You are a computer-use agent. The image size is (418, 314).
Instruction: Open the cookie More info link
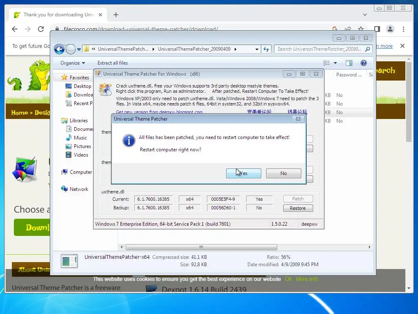(307, 279)
